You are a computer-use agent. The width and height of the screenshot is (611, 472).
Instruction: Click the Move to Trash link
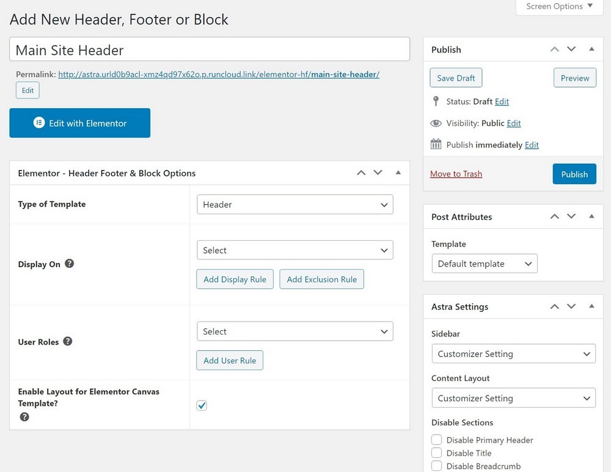pos(456,174)
